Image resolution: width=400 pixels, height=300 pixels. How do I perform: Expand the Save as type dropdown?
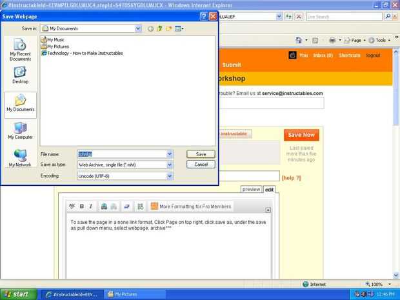[x=170, y=165]
